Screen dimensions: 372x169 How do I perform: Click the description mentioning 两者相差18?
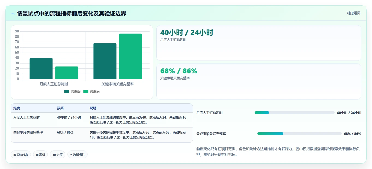click(138, 135)
